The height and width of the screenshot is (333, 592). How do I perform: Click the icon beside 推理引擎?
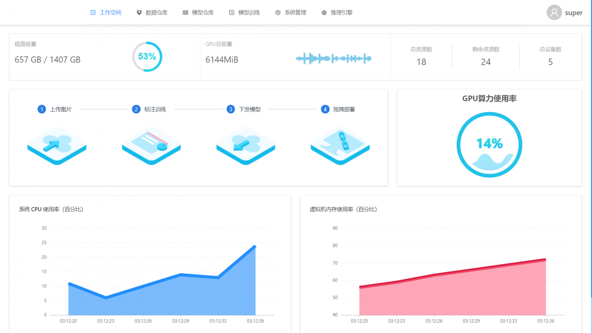click(324, 13)
